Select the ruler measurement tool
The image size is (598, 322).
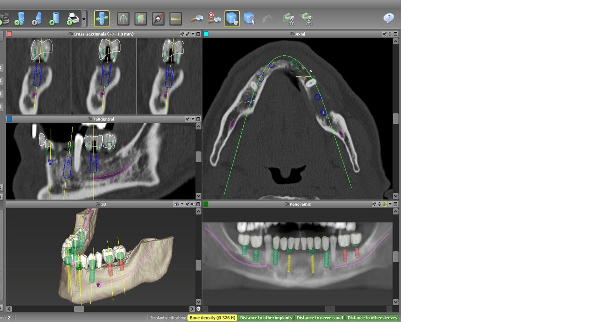(176, 19)
